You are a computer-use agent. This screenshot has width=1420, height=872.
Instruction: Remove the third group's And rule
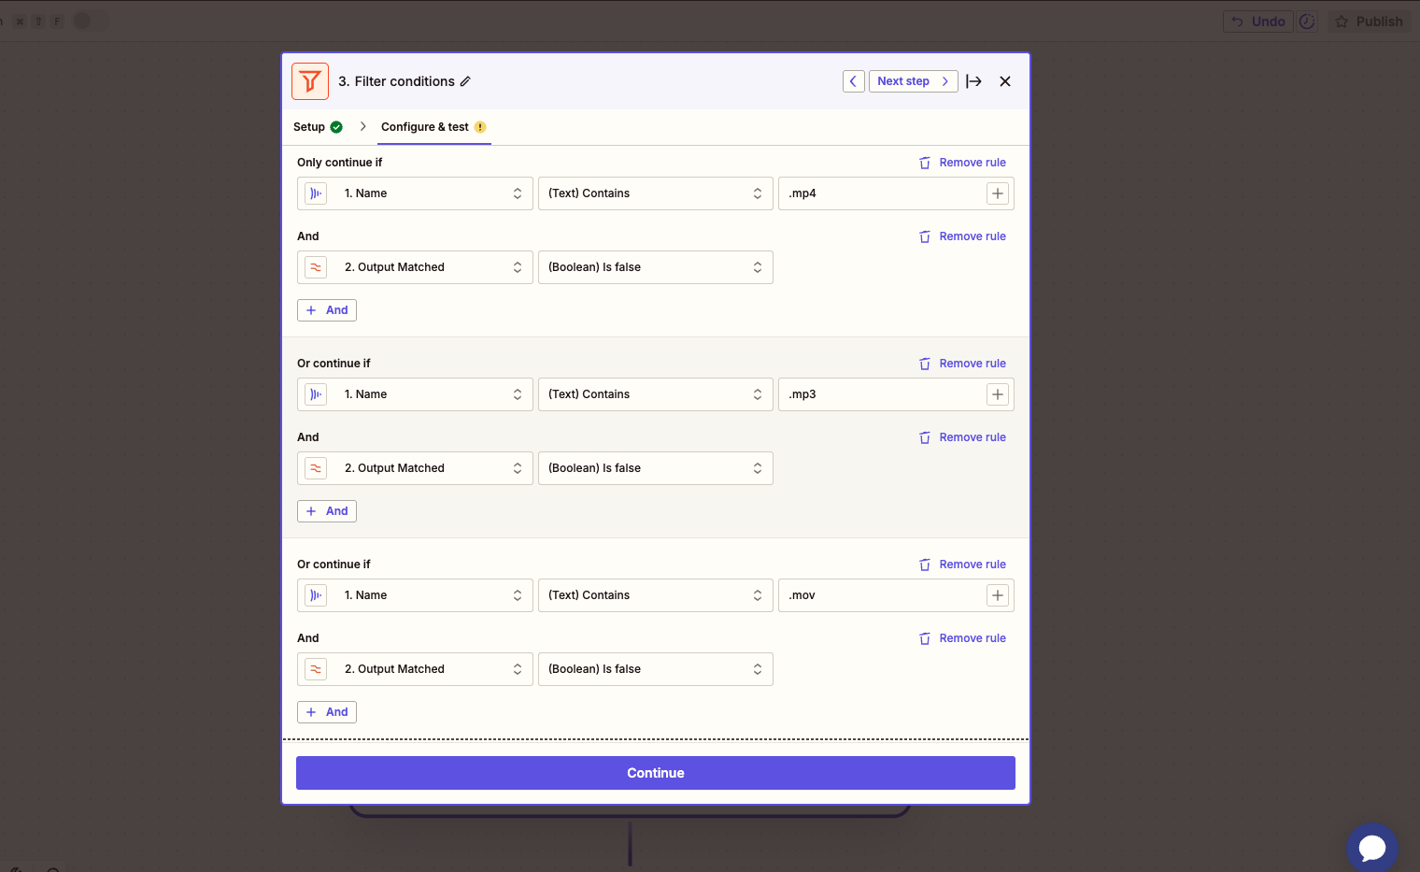[x=962, y=638]
